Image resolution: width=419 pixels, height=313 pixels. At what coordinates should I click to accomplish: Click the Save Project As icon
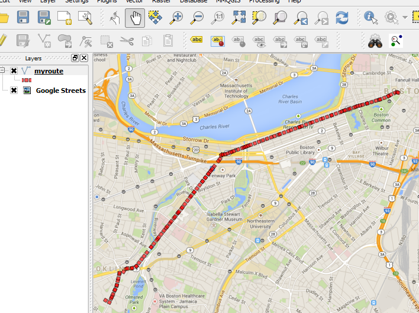point(44,18)
